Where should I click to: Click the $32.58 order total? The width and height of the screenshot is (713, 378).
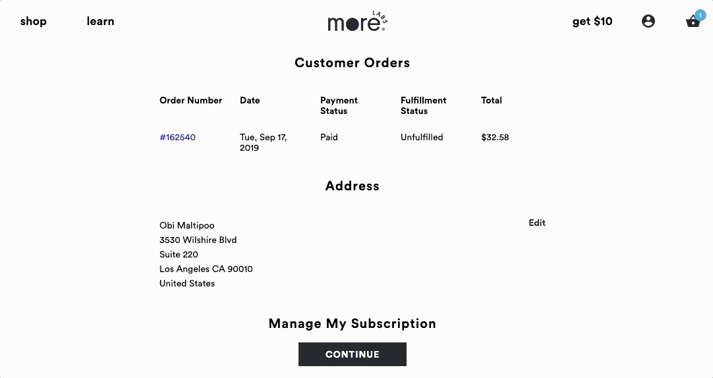click(495, 138)
